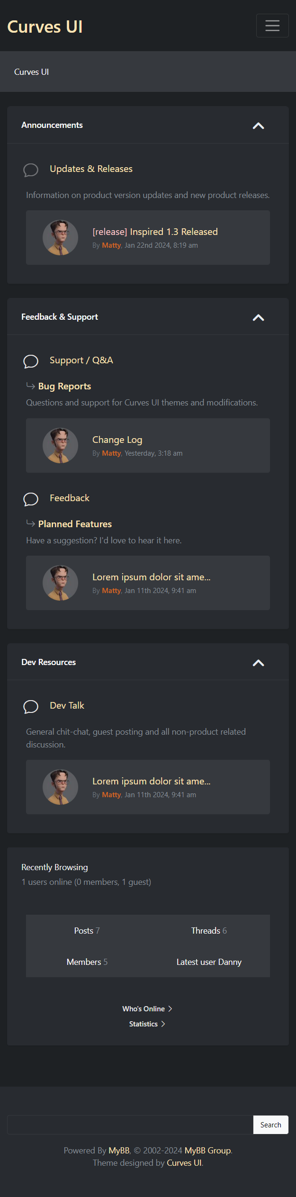Image resolution: width=296 pixels, height=1197 pixels.
Task: Collapse the Dev Resources category
Action: 258,663
